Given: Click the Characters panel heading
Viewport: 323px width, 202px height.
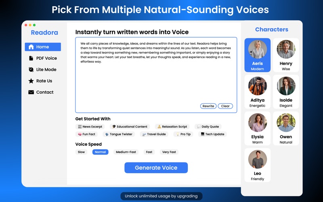Looking at the screenshot, I should pos(272,29).
